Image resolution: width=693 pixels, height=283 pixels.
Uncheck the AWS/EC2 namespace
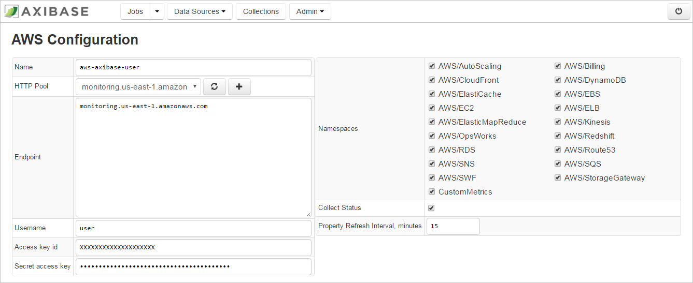(432, 108)
